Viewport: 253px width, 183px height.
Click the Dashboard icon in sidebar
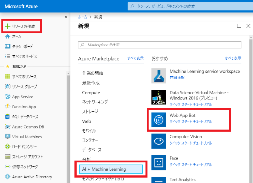point(8,47)
